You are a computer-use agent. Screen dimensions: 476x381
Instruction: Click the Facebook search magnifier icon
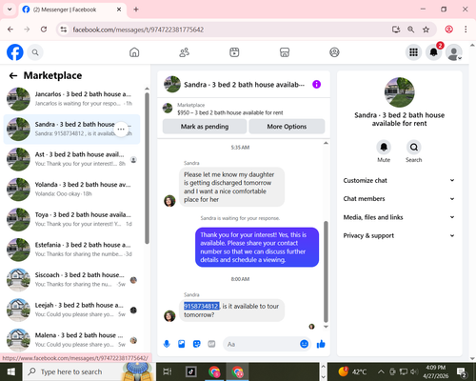pos(35,52)
